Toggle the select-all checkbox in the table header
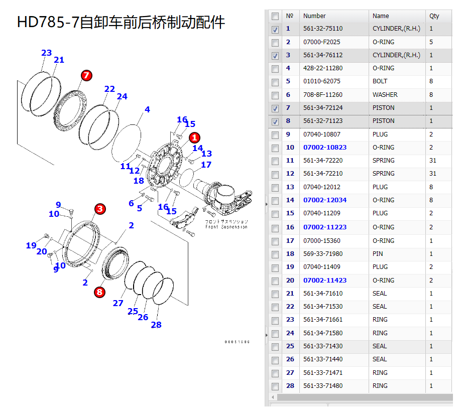This screenshot has height=413, width=462. click(275, 16)
